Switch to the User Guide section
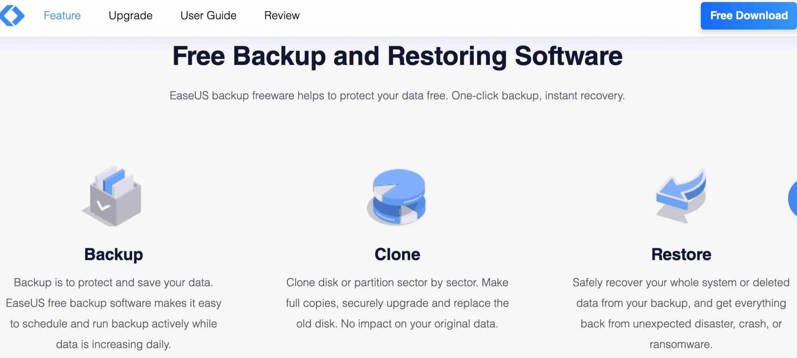 click(x=208, y=16)
